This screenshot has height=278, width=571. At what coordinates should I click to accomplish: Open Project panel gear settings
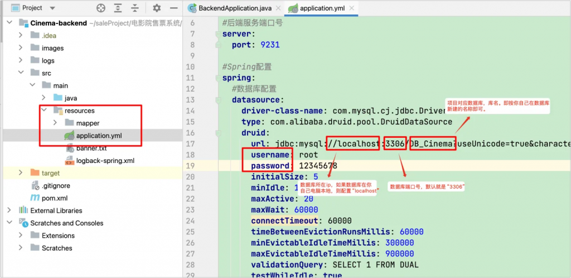[x=157, y=8]
